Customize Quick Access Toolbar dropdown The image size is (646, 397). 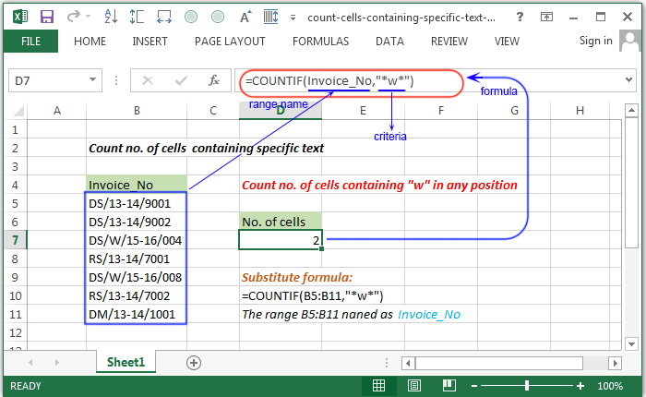tap(293, 18)
